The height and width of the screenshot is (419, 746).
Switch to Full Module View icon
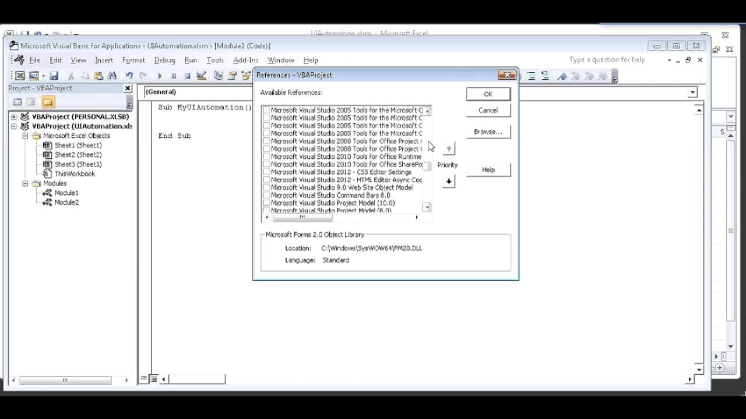pyautogui.click(x=154, y=379)
